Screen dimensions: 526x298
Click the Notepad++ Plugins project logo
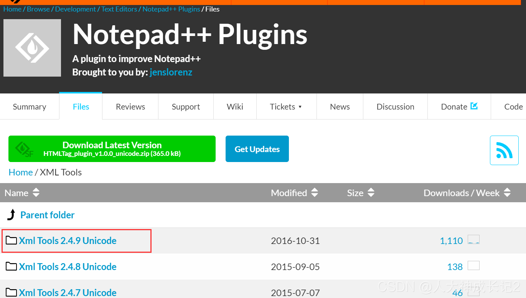pyautogui.click(x=32, y=48)
